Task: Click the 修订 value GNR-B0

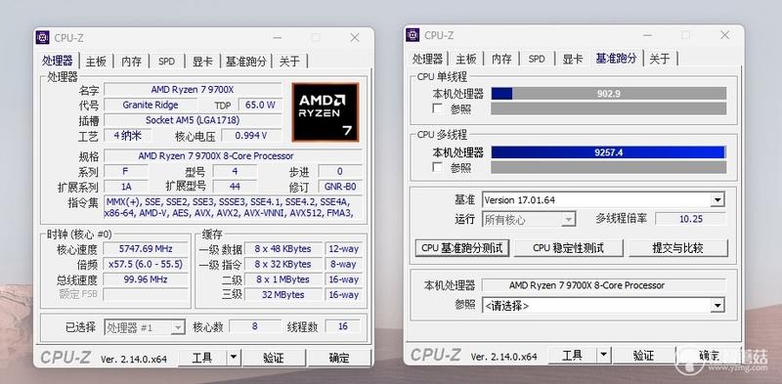Action: 340,187
